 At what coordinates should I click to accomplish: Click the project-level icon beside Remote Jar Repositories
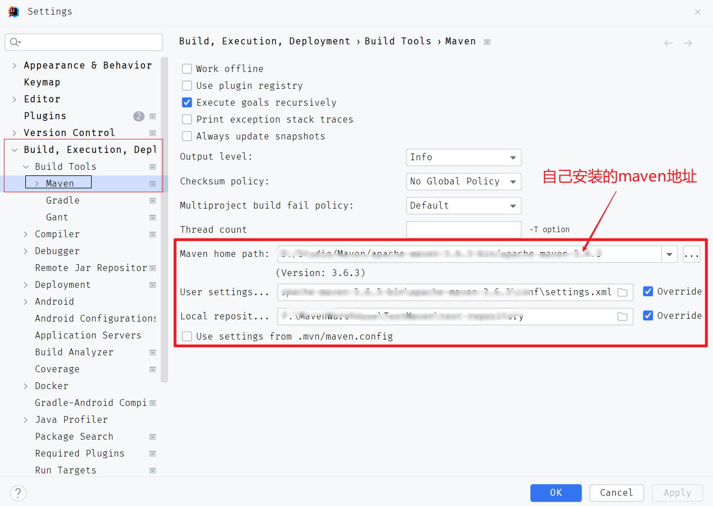click(152, 268)
